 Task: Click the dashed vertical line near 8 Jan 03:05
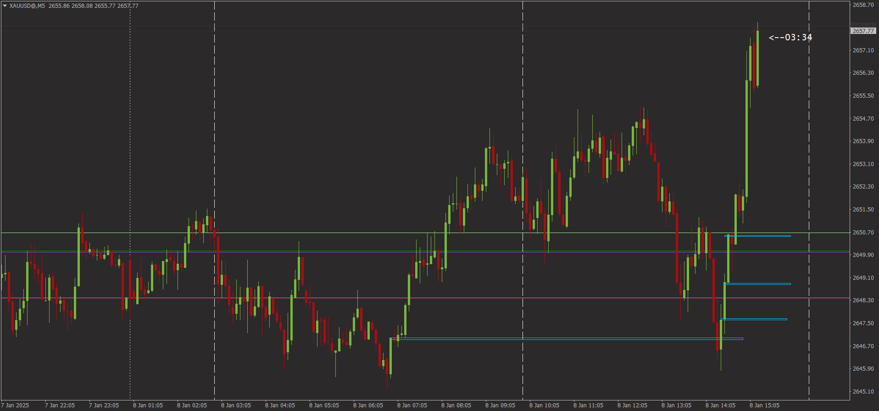point(214,138)
